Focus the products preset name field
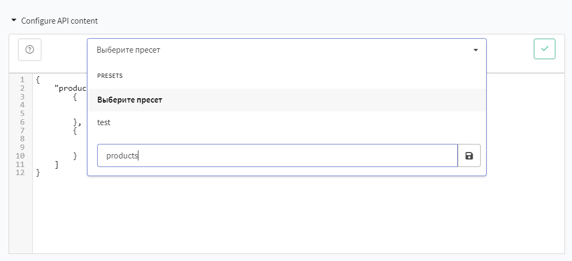The image size is (572, 261). (277, 156)
